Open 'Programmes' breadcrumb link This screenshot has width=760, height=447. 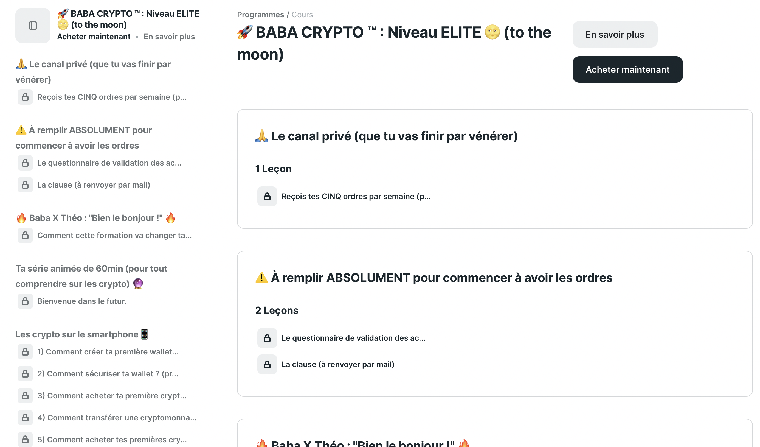click(x=260, y=15)
